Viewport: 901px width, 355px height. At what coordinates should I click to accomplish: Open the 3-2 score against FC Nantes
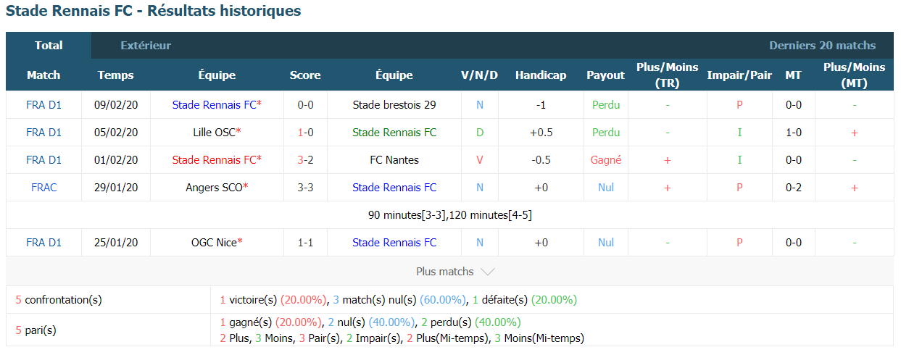[x=305, y=160]
